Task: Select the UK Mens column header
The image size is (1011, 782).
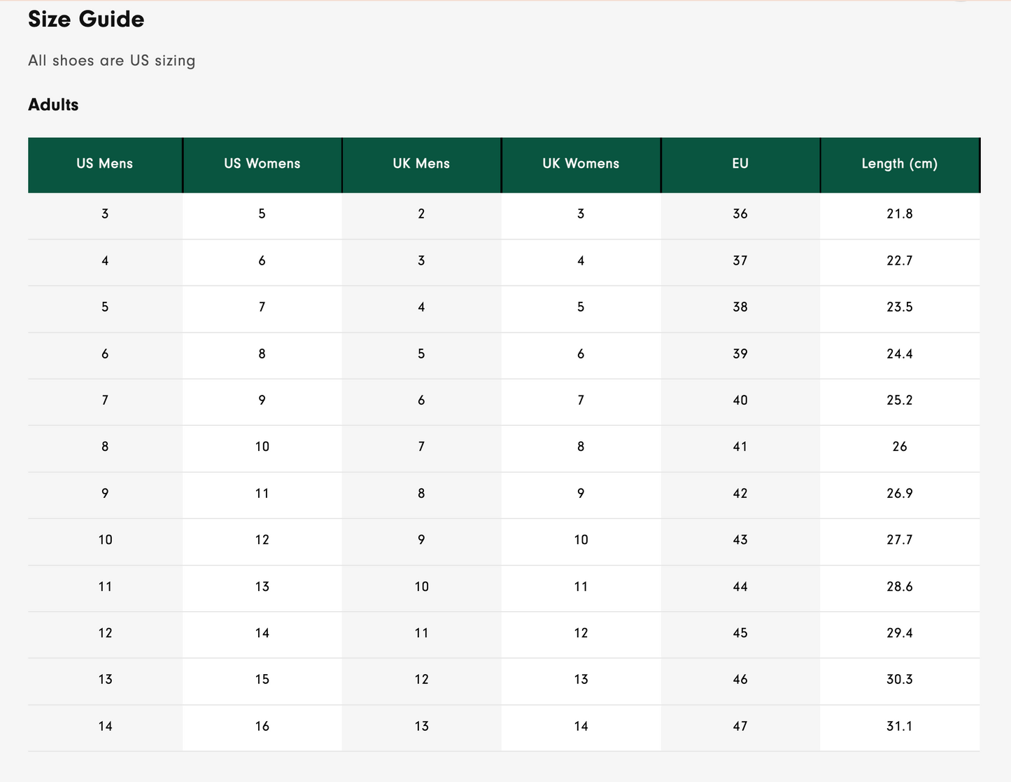Action: point(421,164)
